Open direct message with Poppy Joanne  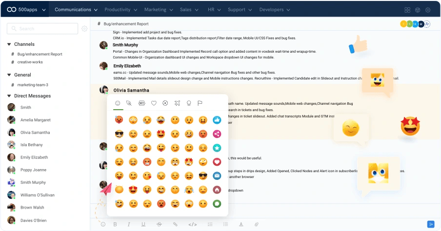[x=33, y=170]
